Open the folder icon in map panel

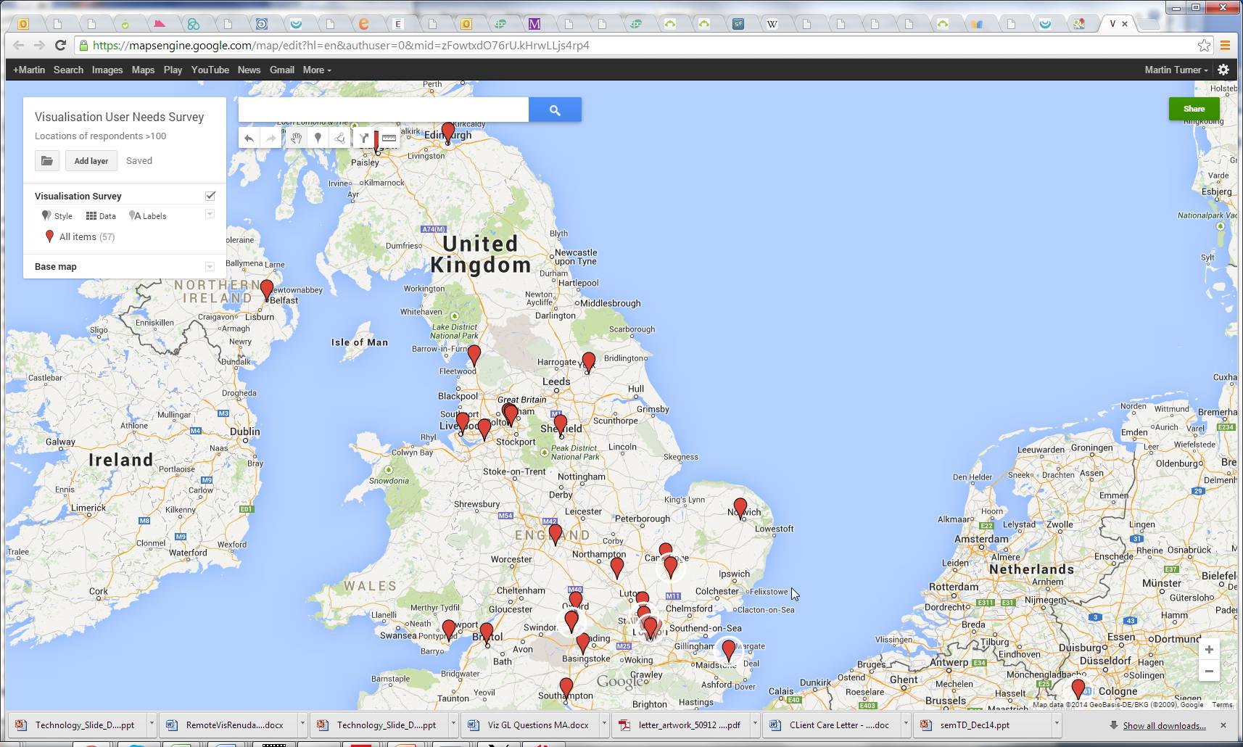(46, 161)
